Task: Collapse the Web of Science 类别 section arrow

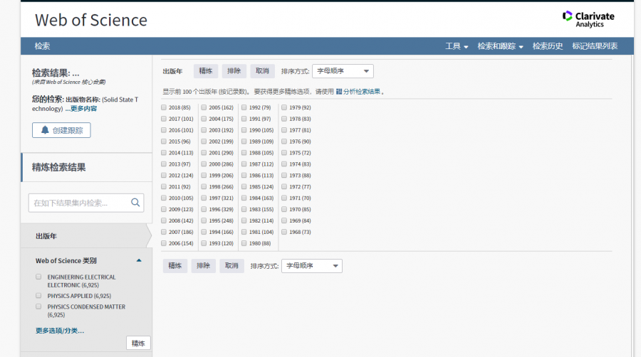Action: click(139, 260)
